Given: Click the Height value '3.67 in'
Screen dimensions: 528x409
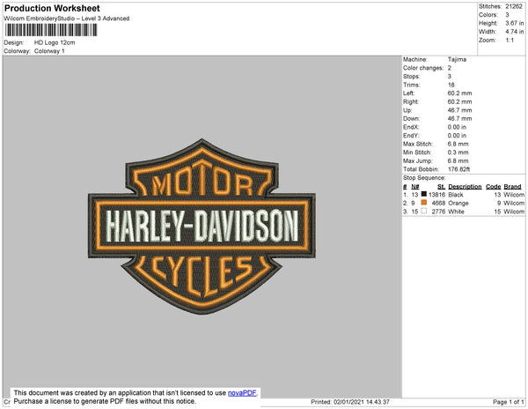Looking at the screenshot, I should [x=514, y=23].
